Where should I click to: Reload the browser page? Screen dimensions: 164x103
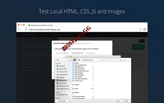pos(26,30)
